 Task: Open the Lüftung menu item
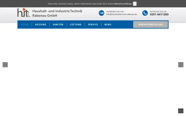[x=76, y=24]
